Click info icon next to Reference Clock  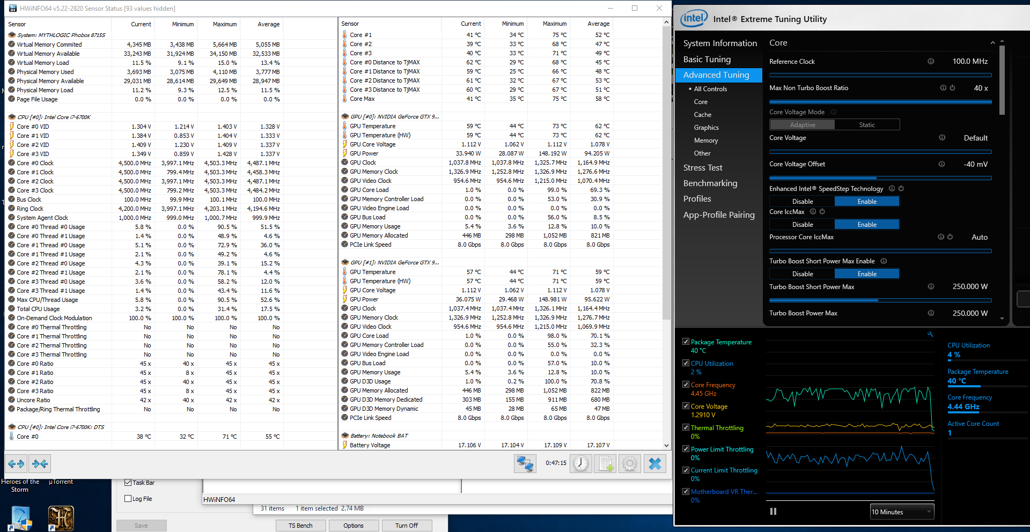(931, 61)
